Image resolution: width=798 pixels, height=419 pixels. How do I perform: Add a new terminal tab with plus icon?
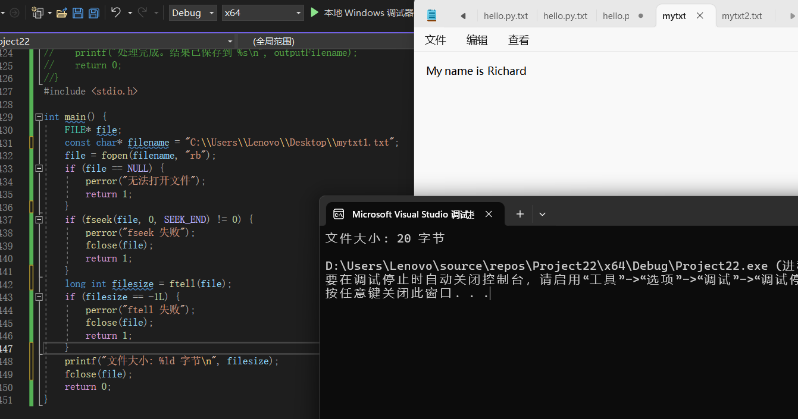[520, 214]
